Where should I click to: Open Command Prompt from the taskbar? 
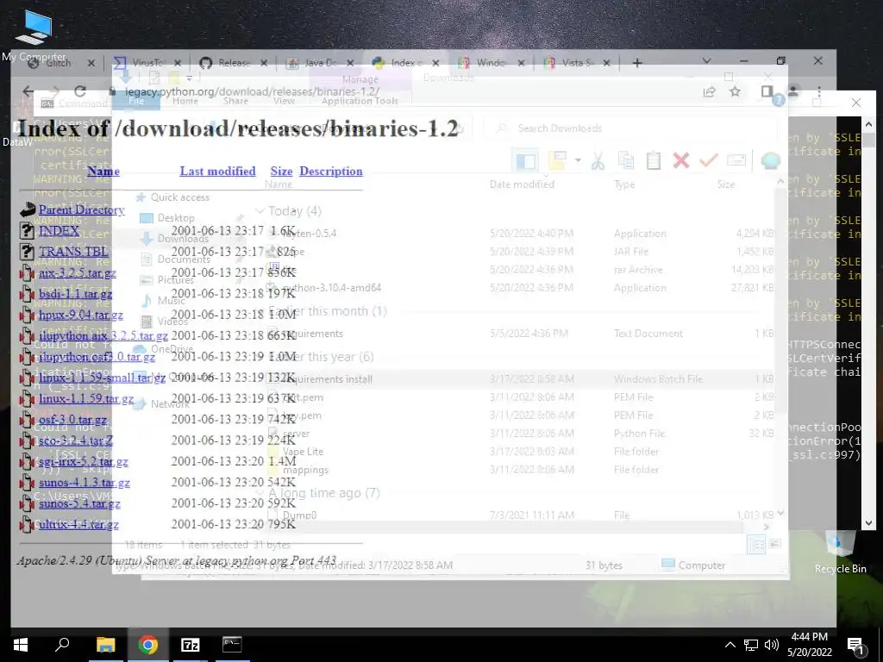(232, 645)
